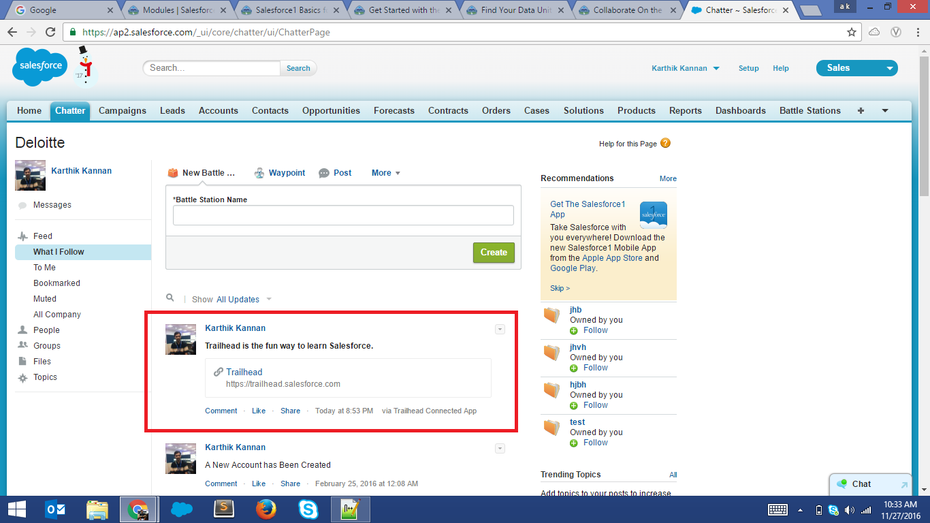The width and height of the screenshot is (930, 523).
Task: Click the magnifier icon to search the feed
Action: coord(170,298)
